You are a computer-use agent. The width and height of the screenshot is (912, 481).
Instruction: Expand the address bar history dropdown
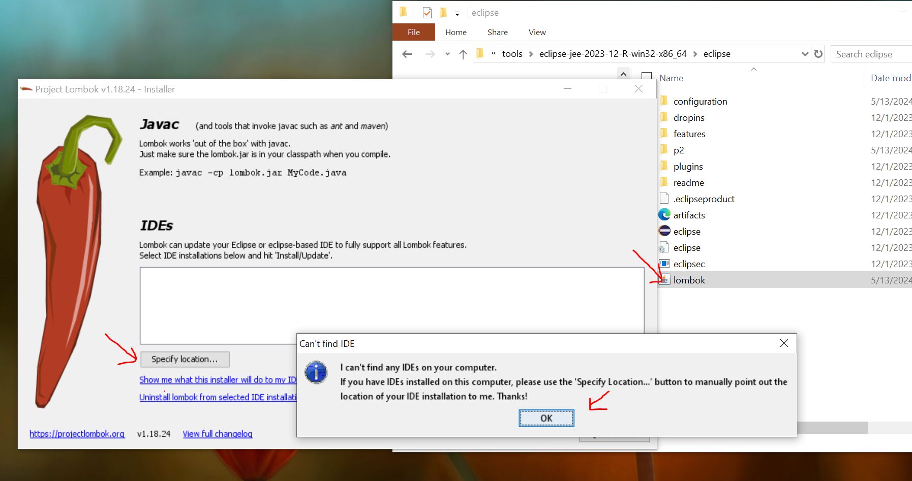tap(805, 54)
